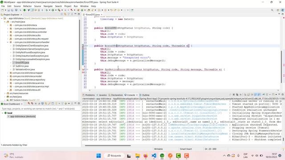Minimize the Project Explorer panel
This screenshot has height=160, width=285.
tap(75, 14)
